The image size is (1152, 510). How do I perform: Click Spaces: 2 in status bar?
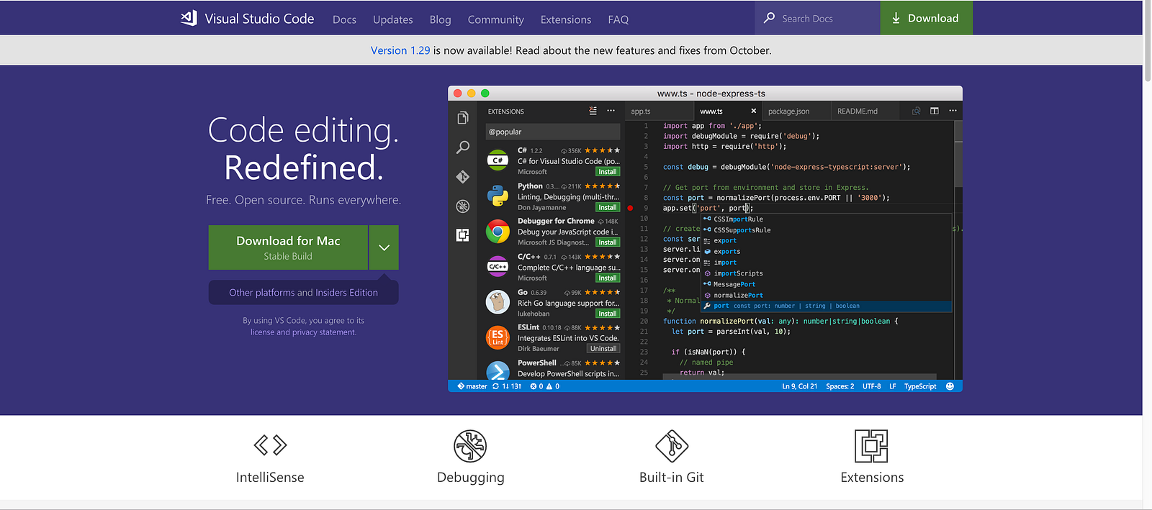pyautogui.click(x=840, y=386)
